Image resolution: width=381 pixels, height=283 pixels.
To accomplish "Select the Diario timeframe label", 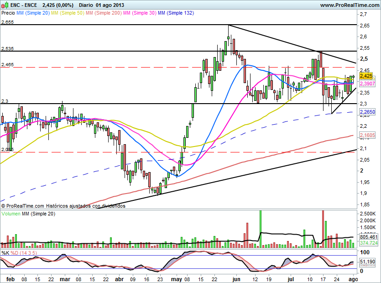I will point(86,5).
